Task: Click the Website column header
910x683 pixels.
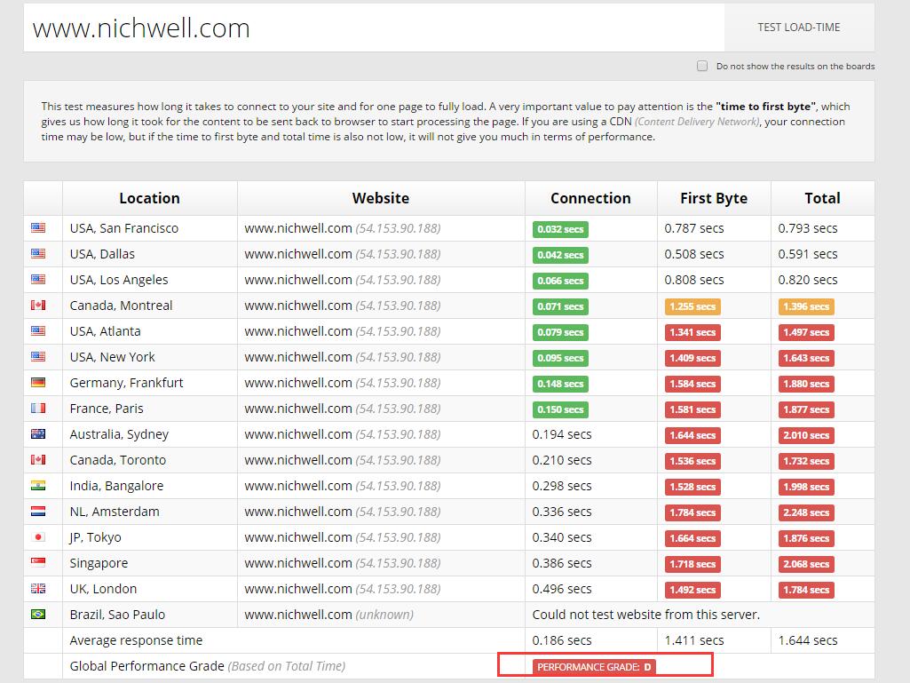Action: click(381, 198)
